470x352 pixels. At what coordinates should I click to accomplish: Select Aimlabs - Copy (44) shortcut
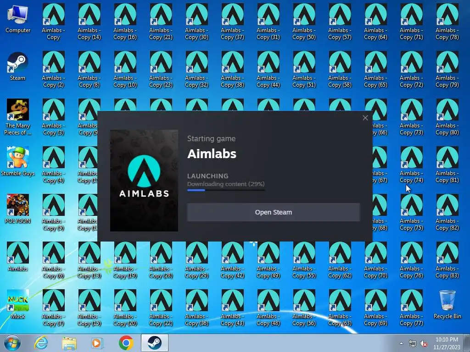(x=268, y=70)
